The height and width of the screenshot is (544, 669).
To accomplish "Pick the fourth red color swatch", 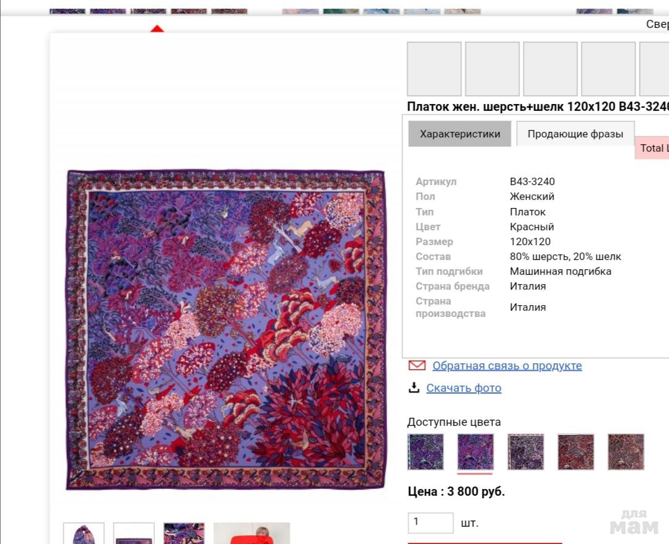I will 575,452.
